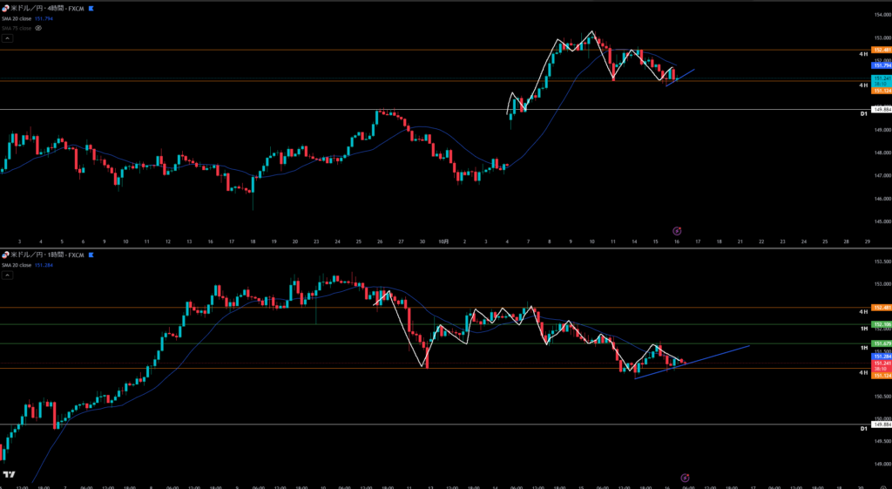Click the white 149.884 D1 price label in upper chart
This screenshot has height=489, width=892.
pos(881,110)
